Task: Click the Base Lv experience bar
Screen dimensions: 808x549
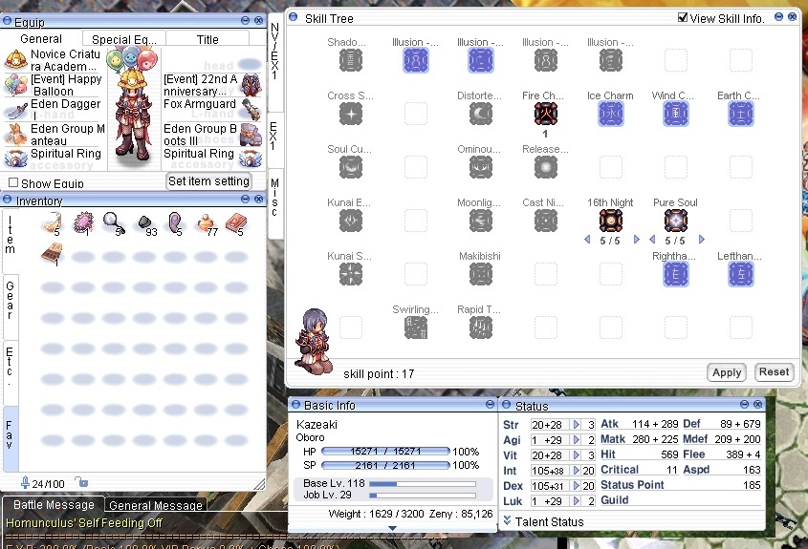Action: point(423,484)
